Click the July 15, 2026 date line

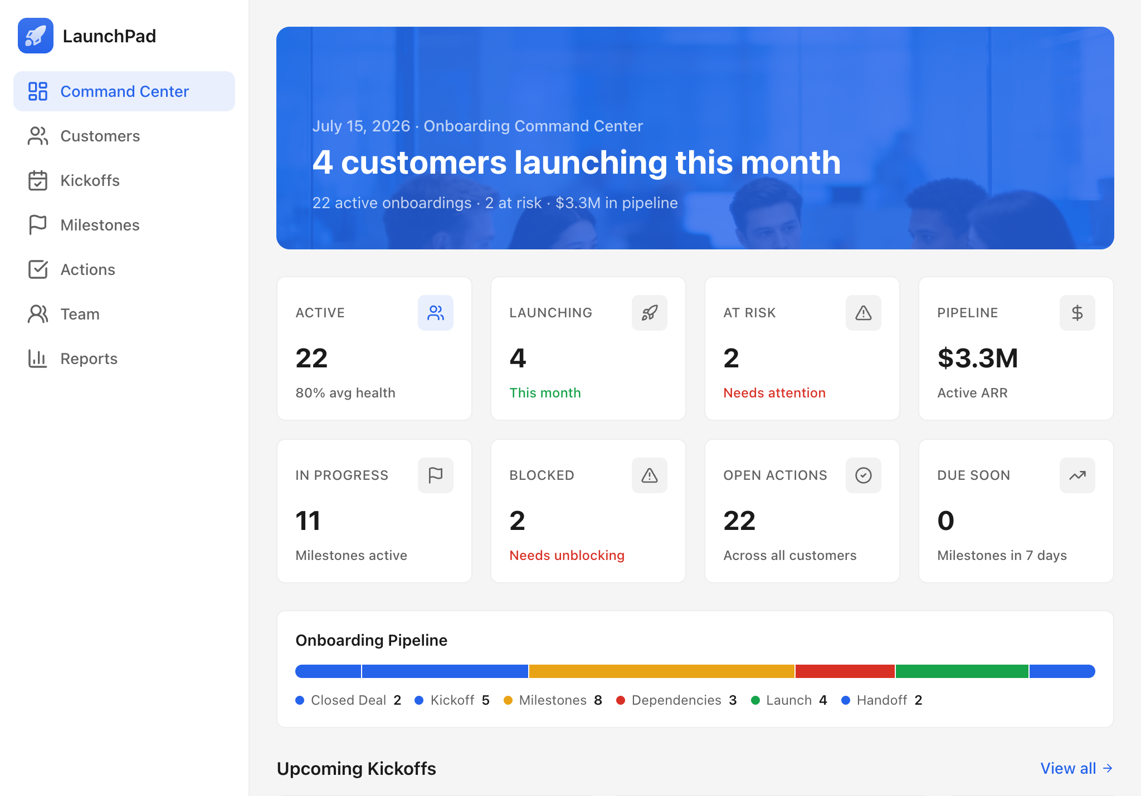[477, 126]
